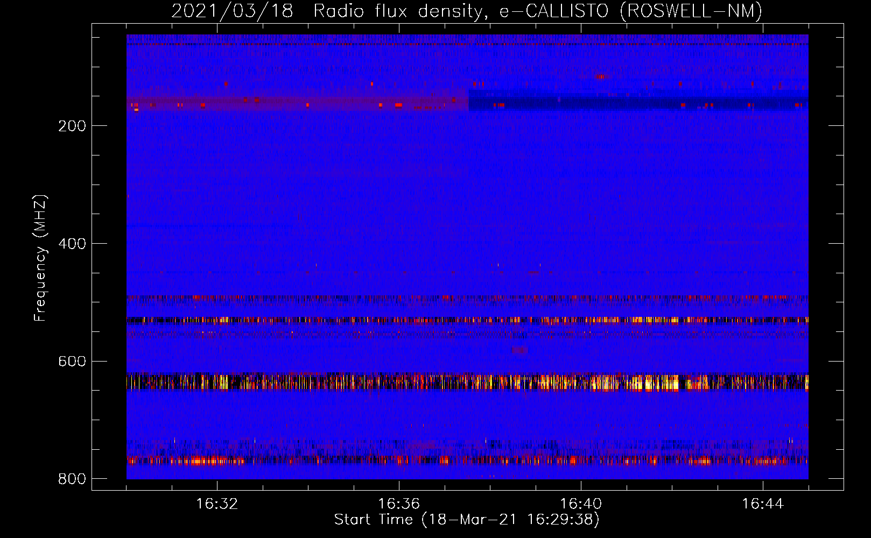Click the 16:44 time tick label
This screenshot has width=871, height=538.
[763, 504]
